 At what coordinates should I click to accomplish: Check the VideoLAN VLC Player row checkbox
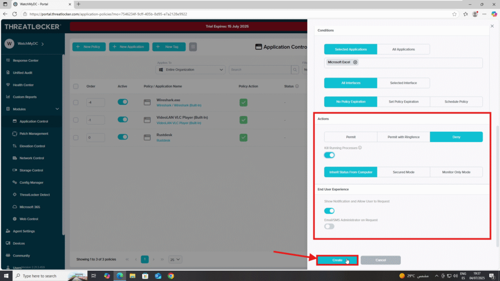(x=76, y=120)
